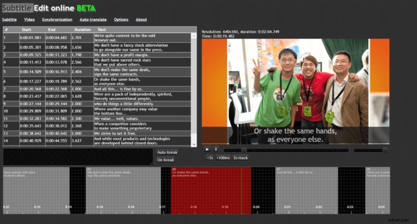Expand the Options menu
The width and height of the screenshot is (417, 224).
click(x=121, y=19)
